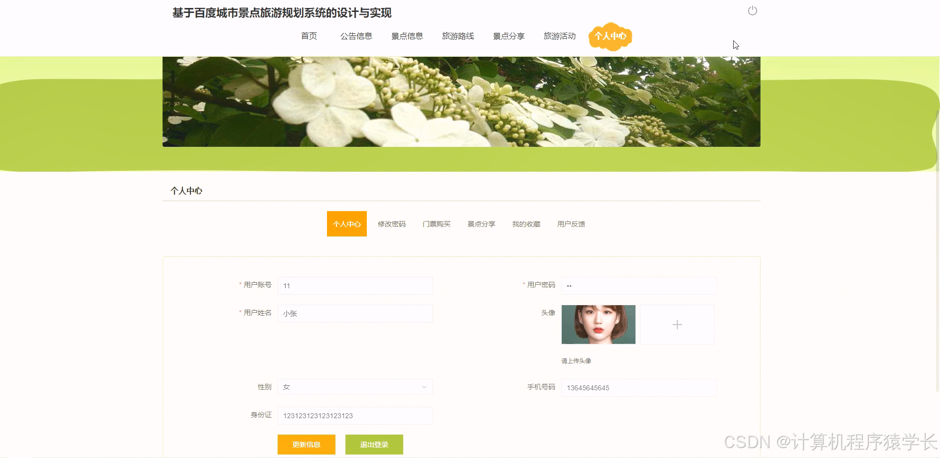940x458 pixels.
Task: Click the uploaded avatar photo thumbnail
Action: pyautogui.click(x=599, y=325)
